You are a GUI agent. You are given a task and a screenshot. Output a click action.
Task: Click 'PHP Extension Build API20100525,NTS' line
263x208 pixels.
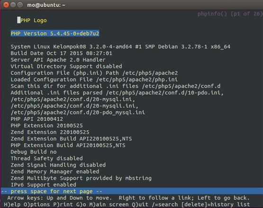tap(68, 145)
